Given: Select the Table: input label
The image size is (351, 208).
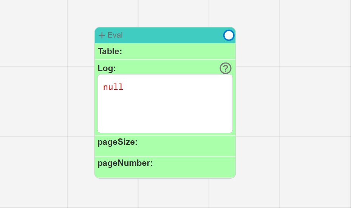Looking at the screenshot, I should (x=110, y=51).
